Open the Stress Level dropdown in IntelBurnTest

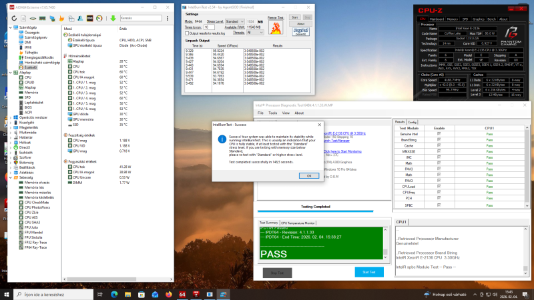click(235, 21)
